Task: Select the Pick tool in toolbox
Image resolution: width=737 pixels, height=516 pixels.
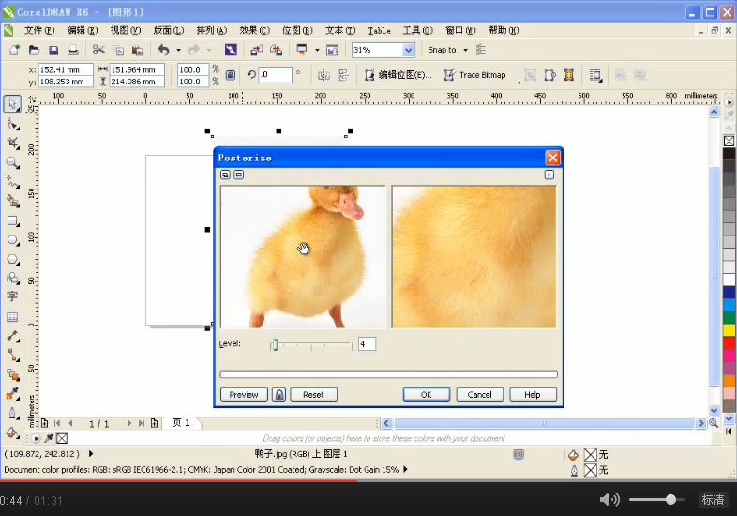Action: [12, 103]
